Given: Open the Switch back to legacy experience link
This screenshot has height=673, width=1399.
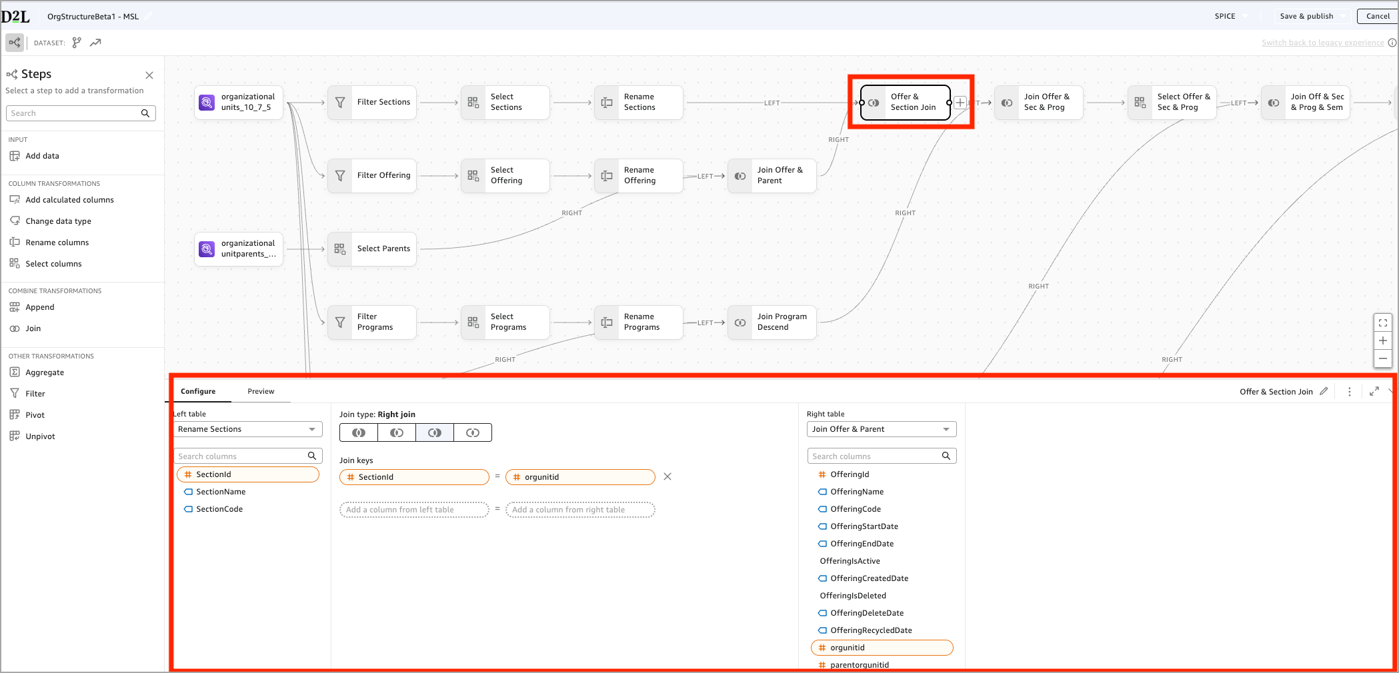Looking at the screenshot, I should point(1323,42).
